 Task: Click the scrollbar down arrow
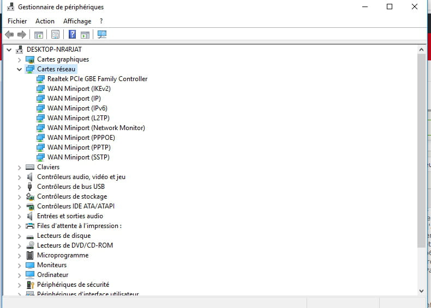coord(421,291)
